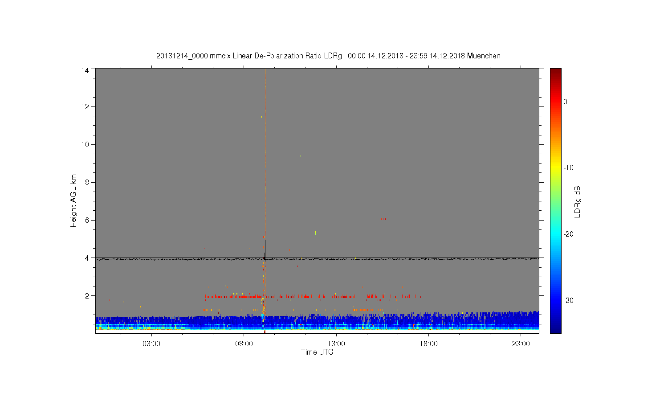Viewport: 668px width, 401px height.
Task: Click the colorbar value -10
Action: (x=568, y=168)
